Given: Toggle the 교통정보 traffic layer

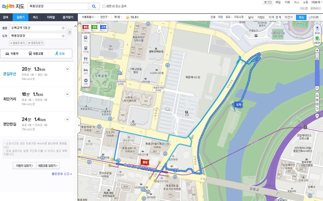Looking at the screenshot, I should click(x=317, y=40).
